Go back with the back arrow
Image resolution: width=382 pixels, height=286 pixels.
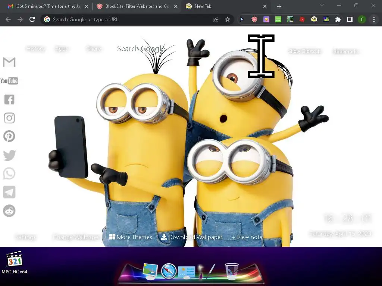(8, 19)
